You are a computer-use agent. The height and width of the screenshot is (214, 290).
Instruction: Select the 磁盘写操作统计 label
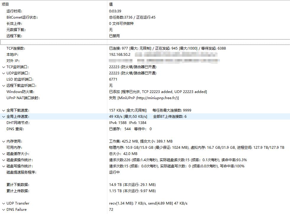[x=20, y=166]
